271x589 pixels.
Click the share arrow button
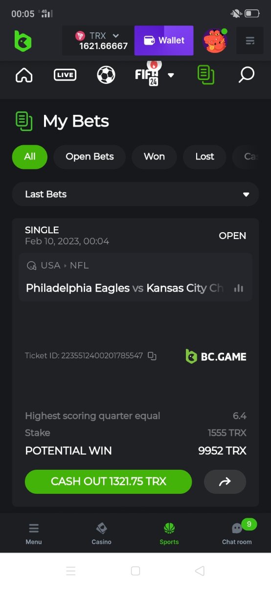click(x=225, y=482)
